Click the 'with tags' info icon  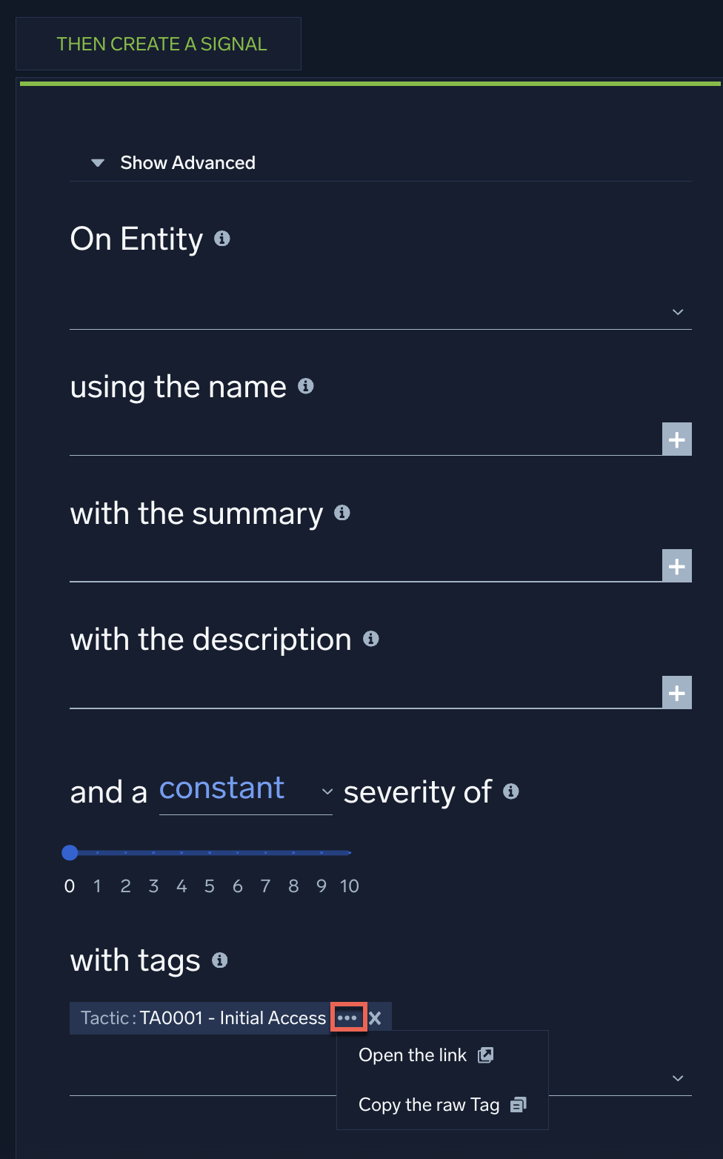[219, 960]
